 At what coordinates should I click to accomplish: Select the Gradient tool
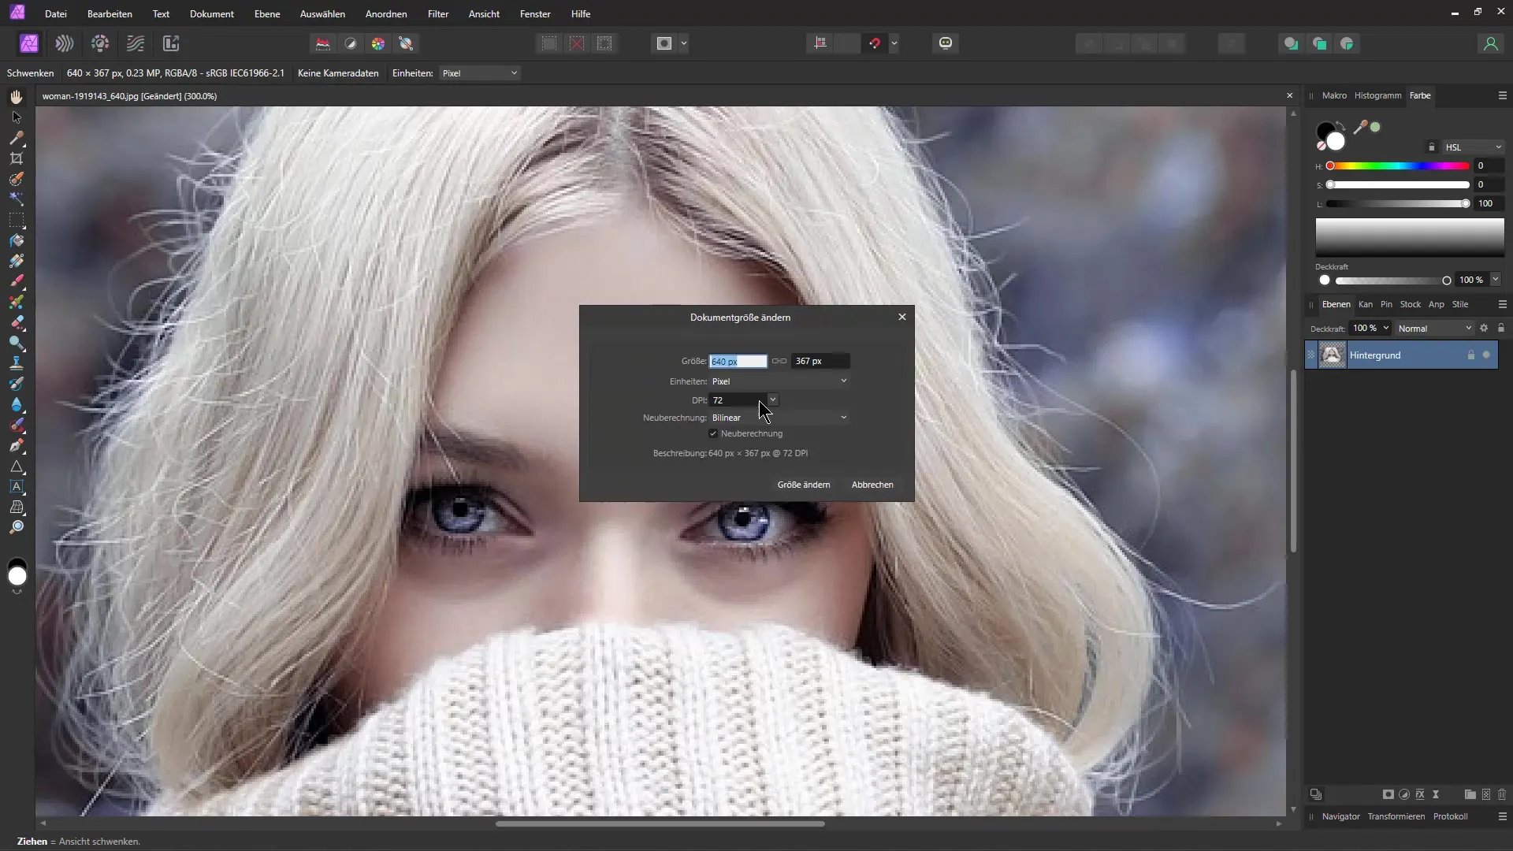(x=17, y=261)
